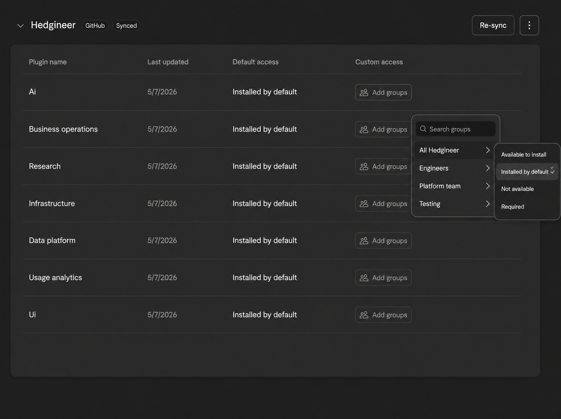
Task: Expand the Testing chevron arrow
Action: point(488,204)
